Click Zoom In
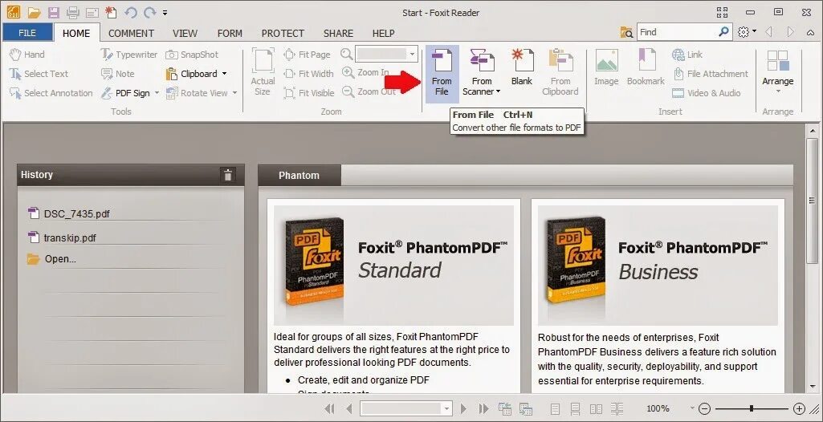Image resolution: width=823 pixels, height=422 pixels. [x=366, y=73]
